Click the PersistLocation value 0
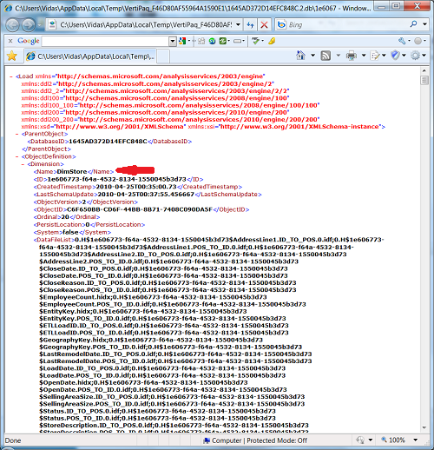This screenshot has height=450, width=434. point(88,224)
